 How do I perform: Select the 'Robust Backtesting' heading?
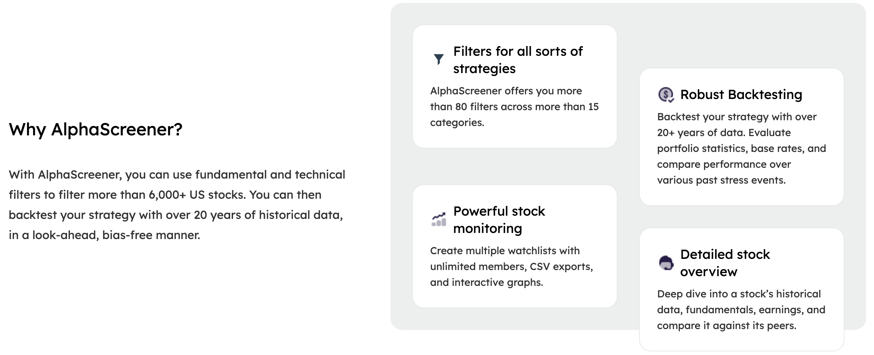coord(741,94)
